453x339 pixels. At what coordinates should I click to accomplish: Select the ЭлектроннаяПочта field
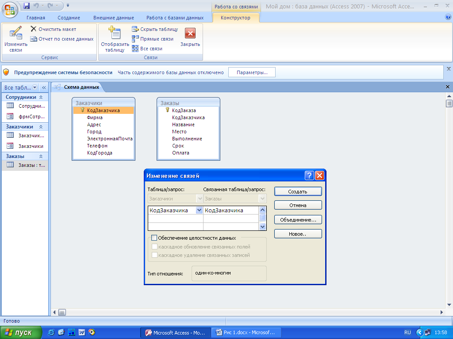coord(110,139)
